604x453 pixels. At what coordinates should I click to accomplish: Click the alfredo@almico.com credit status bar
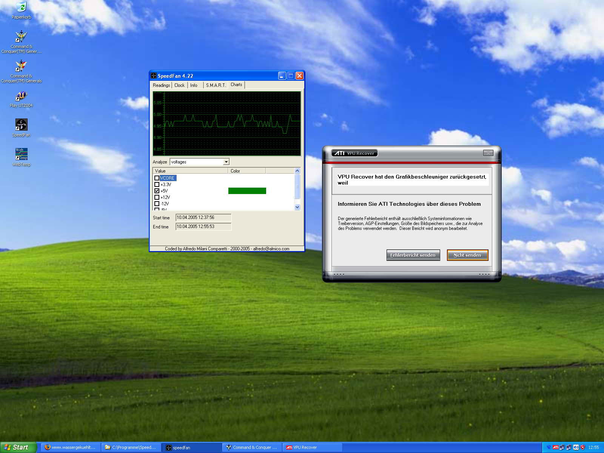point(227,249)
